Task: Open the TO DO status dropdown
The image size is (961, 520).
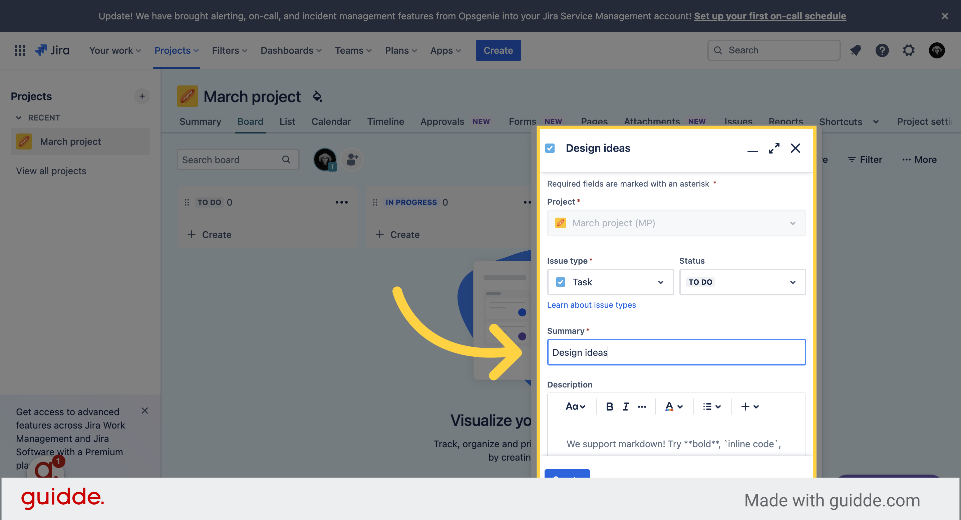Action: tap(742, 282)
